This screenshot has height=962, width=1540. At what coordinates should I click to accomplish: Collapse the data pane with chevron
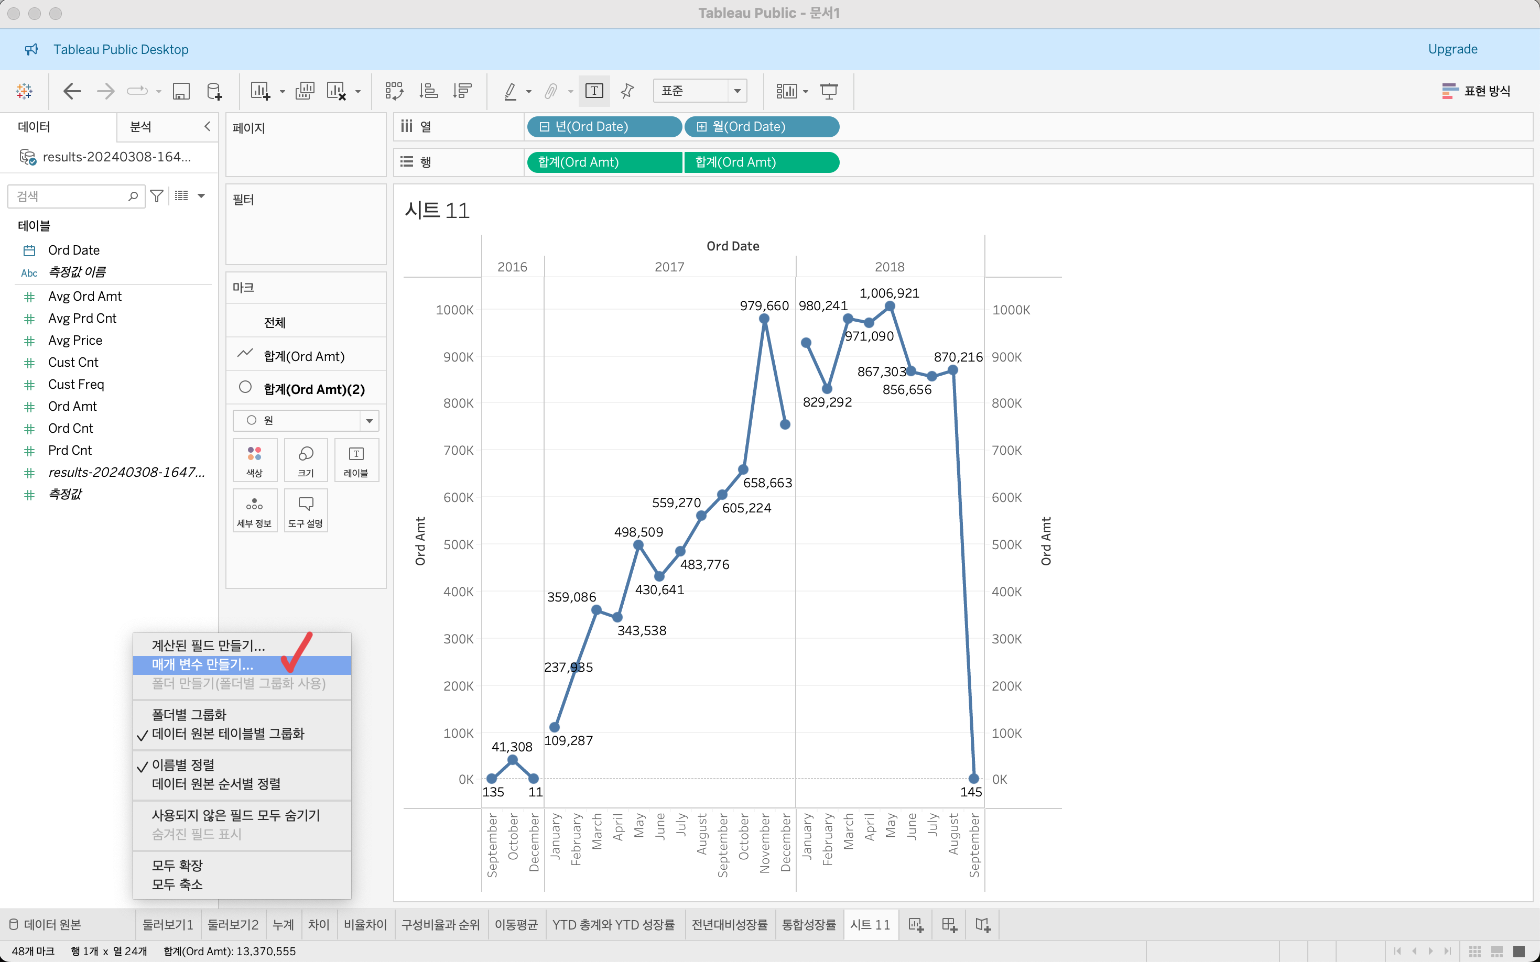(208, 127)
